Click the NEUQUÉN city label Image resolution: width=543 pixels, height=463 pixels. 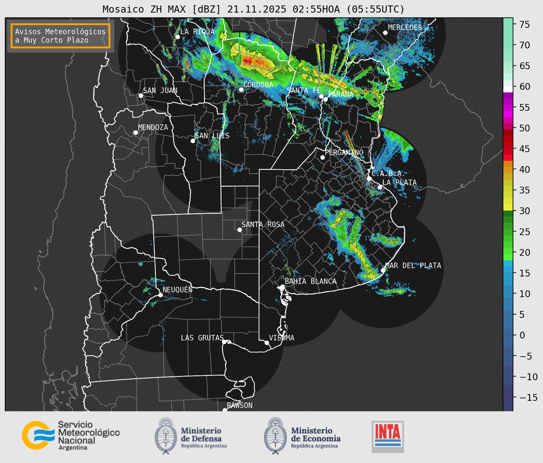(x=178, y=289)
